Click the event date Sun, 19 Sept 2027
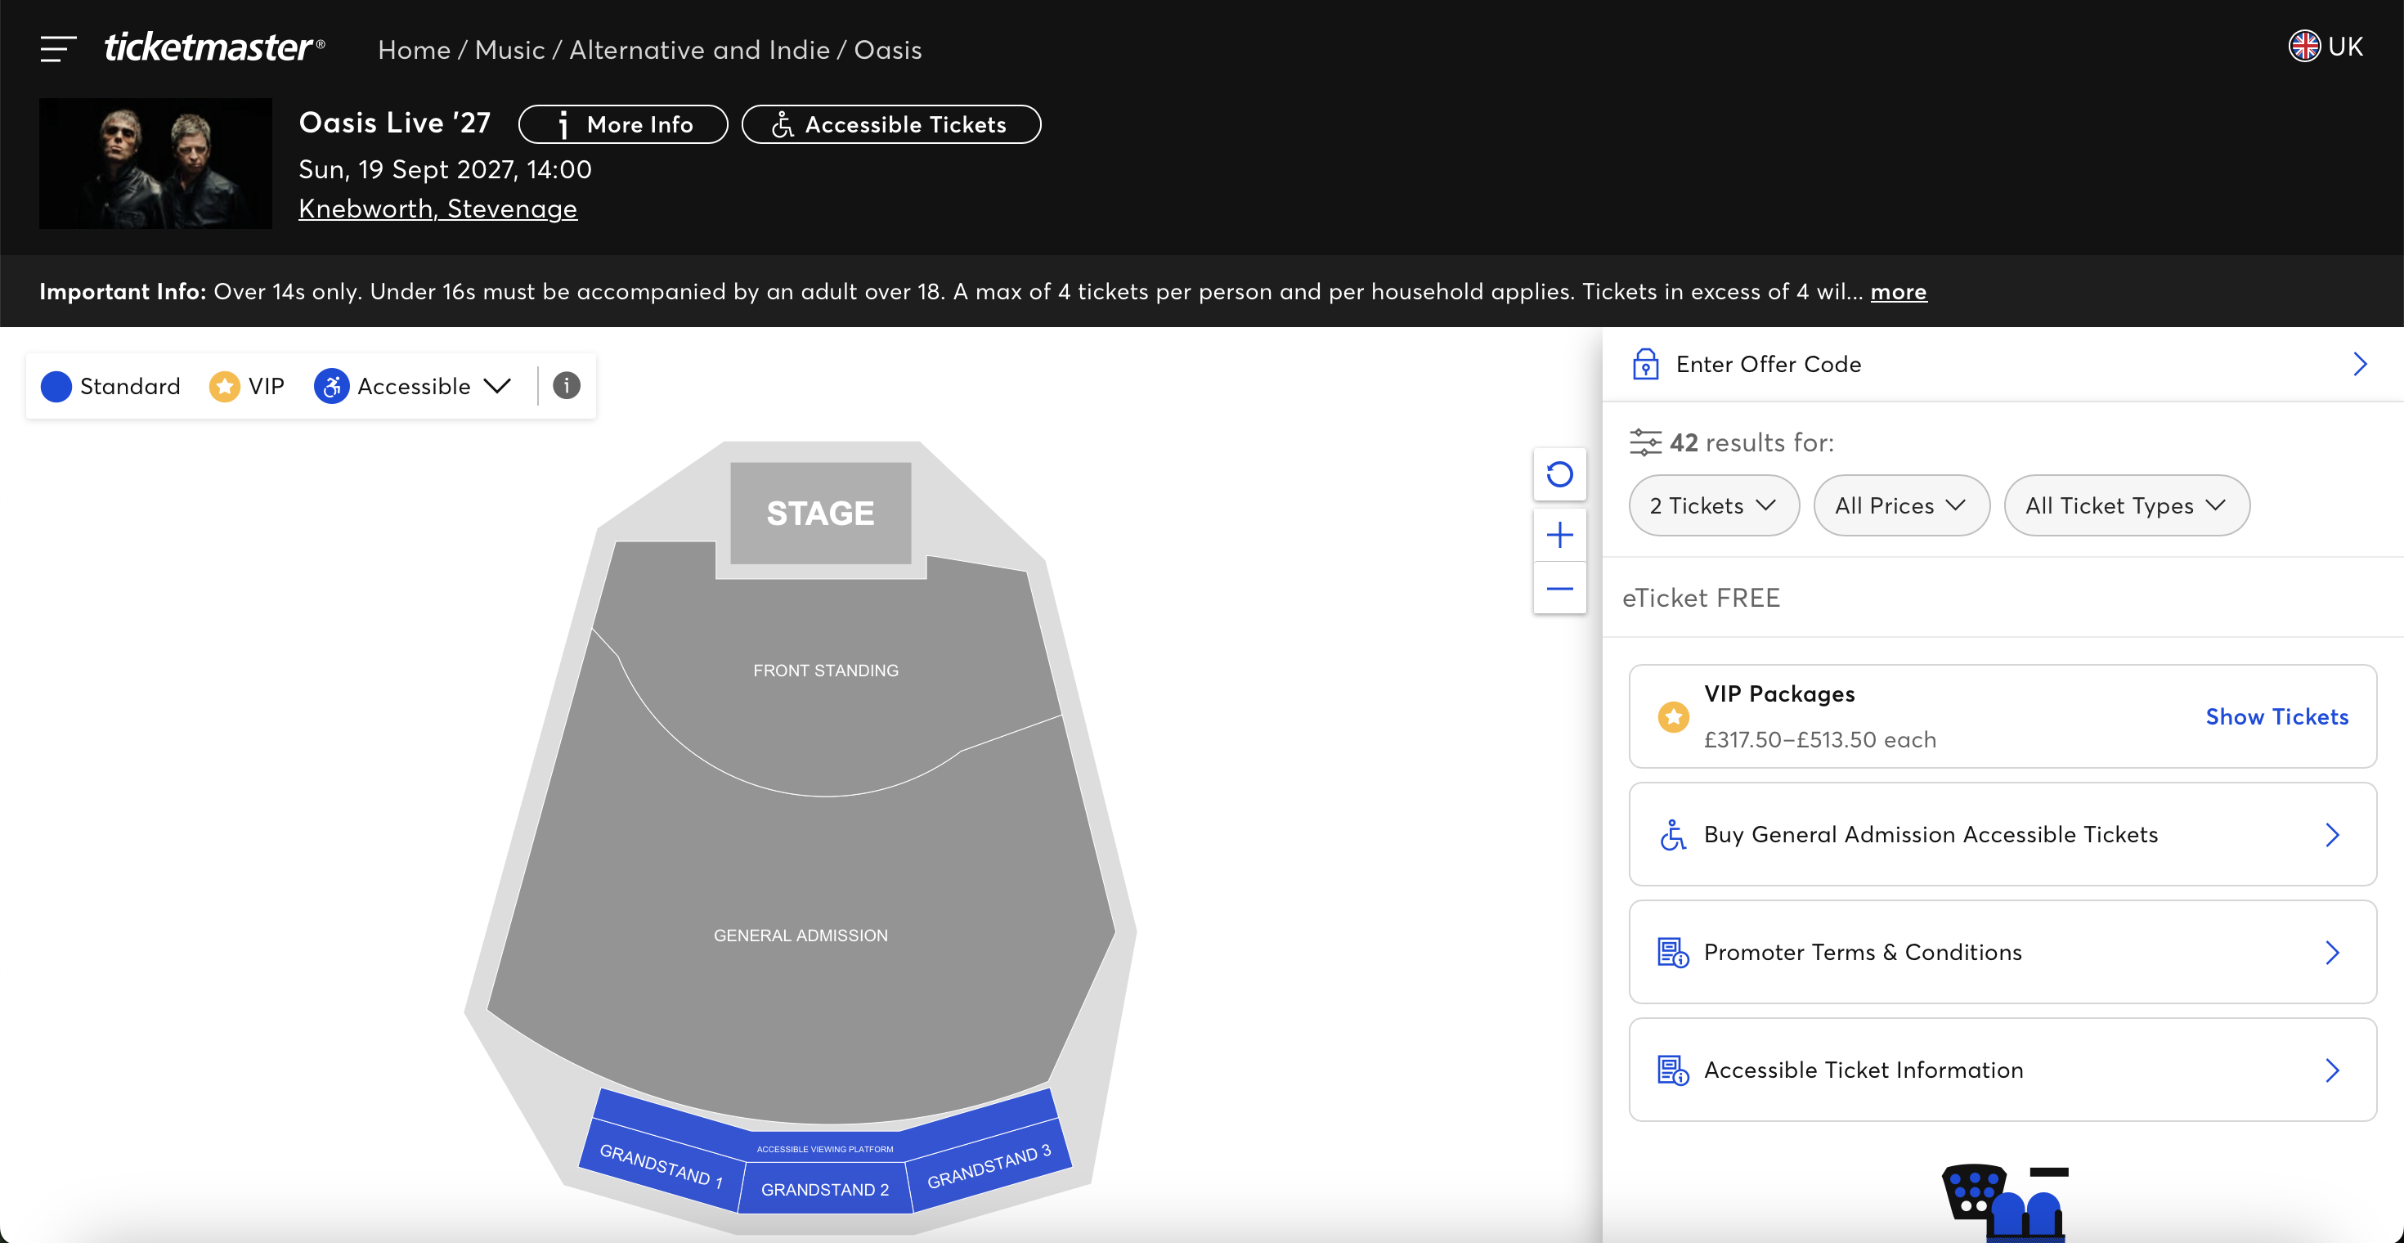 click(x=445, y=169)
